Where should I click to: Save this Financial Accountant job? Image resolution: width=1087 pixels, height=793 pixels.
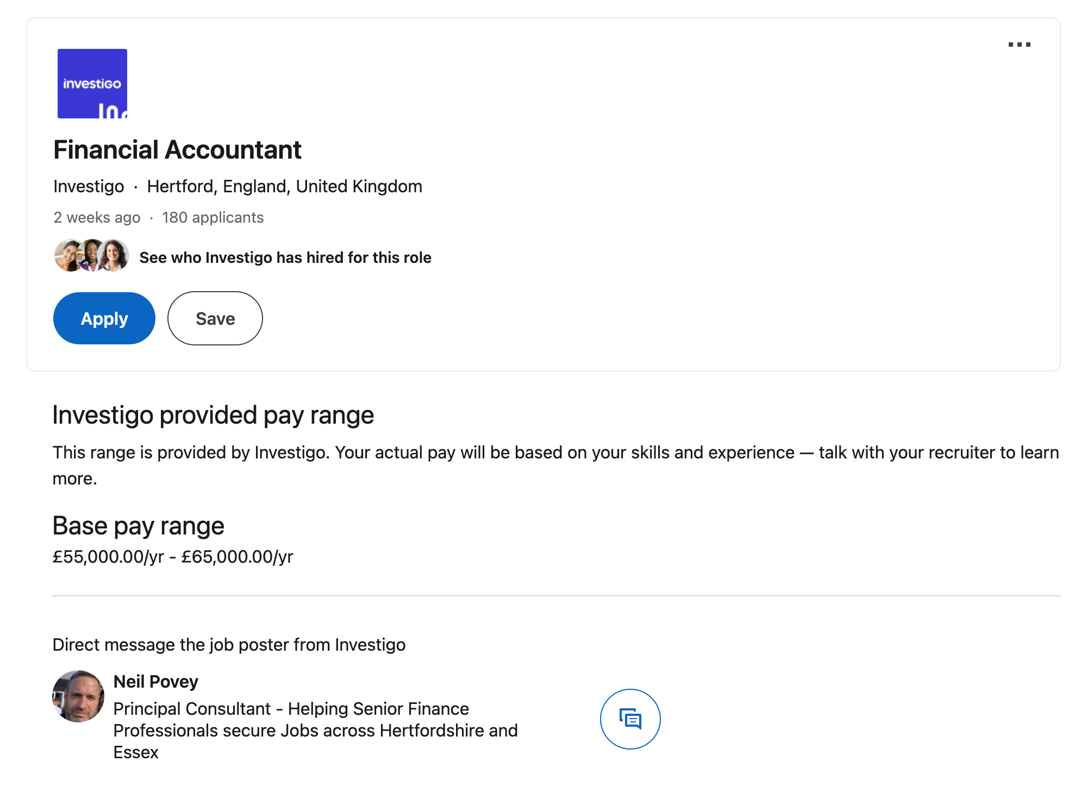coord(215,318)
